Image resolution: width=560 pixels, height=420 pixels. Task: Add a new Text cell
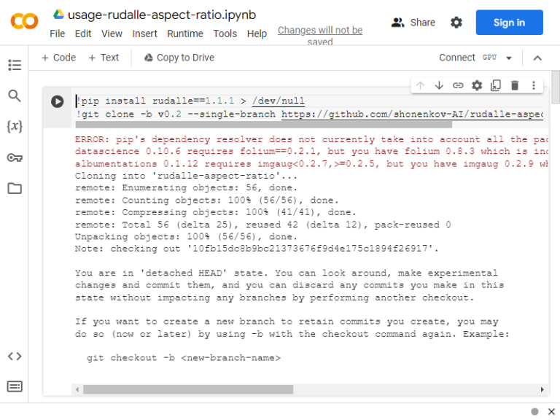(x=104, y=58)
